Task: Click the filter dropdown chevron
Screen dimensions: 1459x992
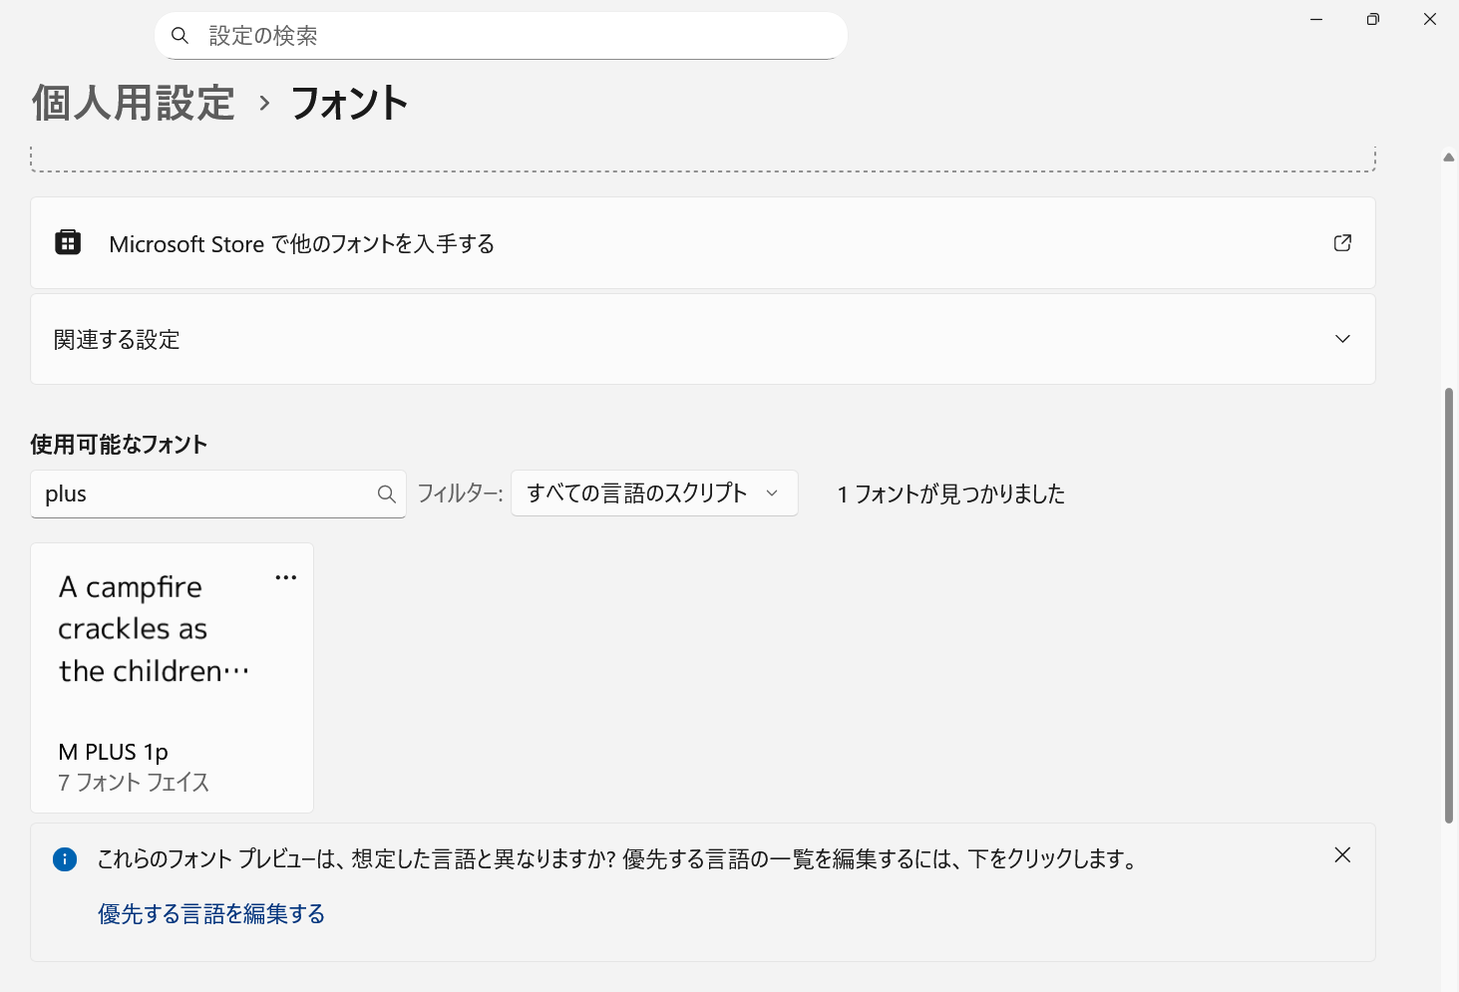Action: tap(771, 493)
